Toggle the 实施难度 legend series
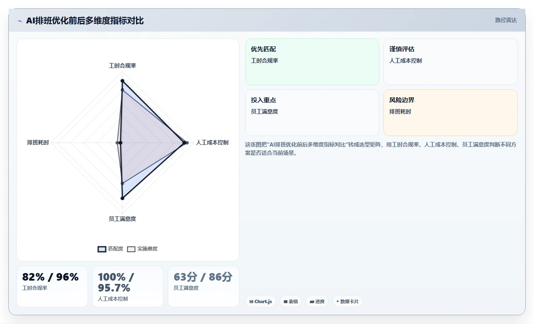 [x=142, y=249]
